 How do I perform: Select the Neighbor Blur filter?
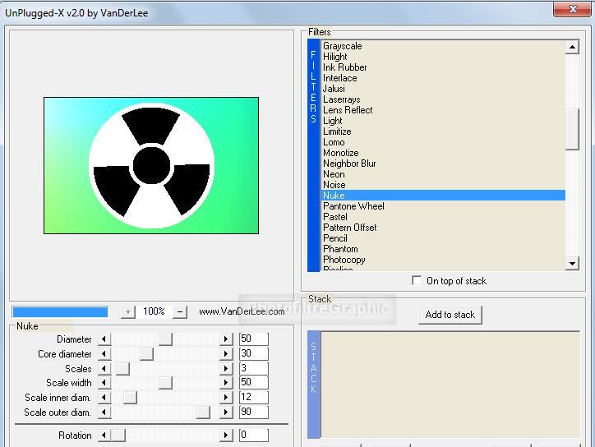tap(443, 164)
